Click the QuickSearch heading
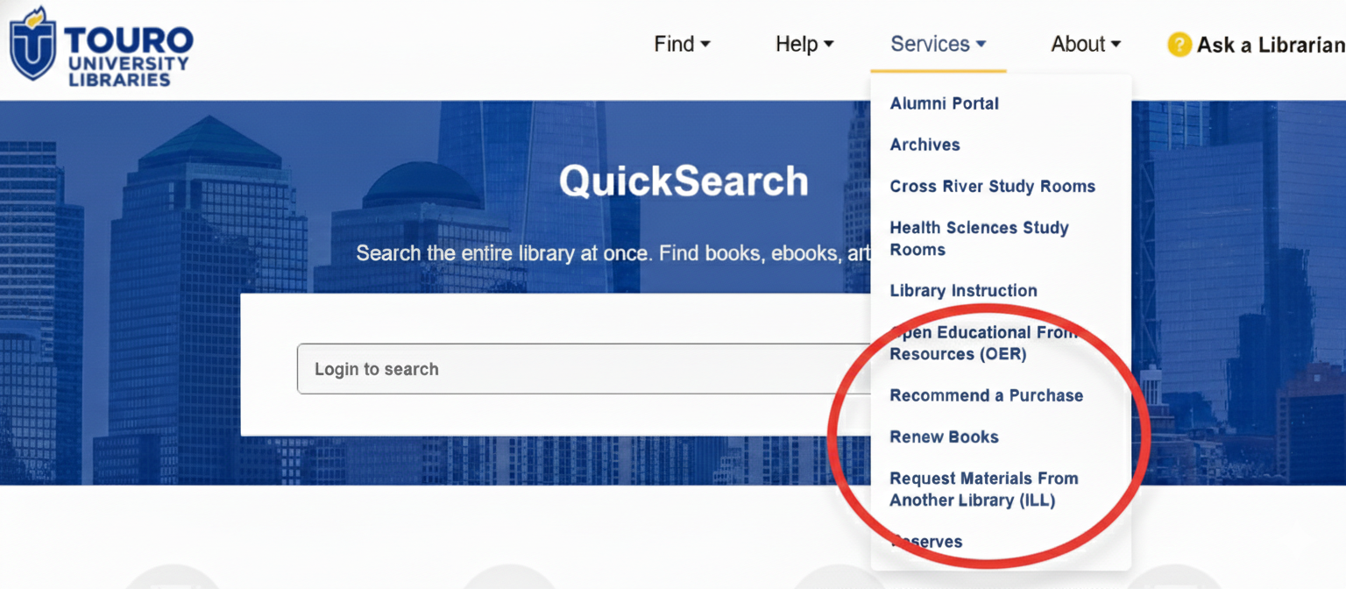The height and width of the screenshot is (589, 1346). pos(684,181)
